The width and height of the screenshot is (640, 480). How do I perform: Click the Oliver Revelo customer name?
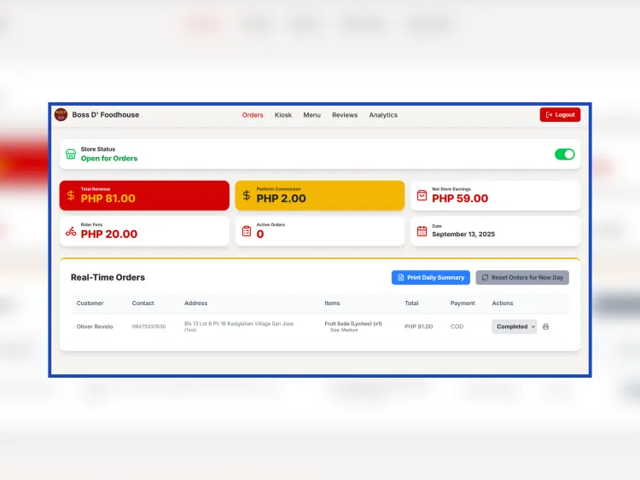coord(95,327)
